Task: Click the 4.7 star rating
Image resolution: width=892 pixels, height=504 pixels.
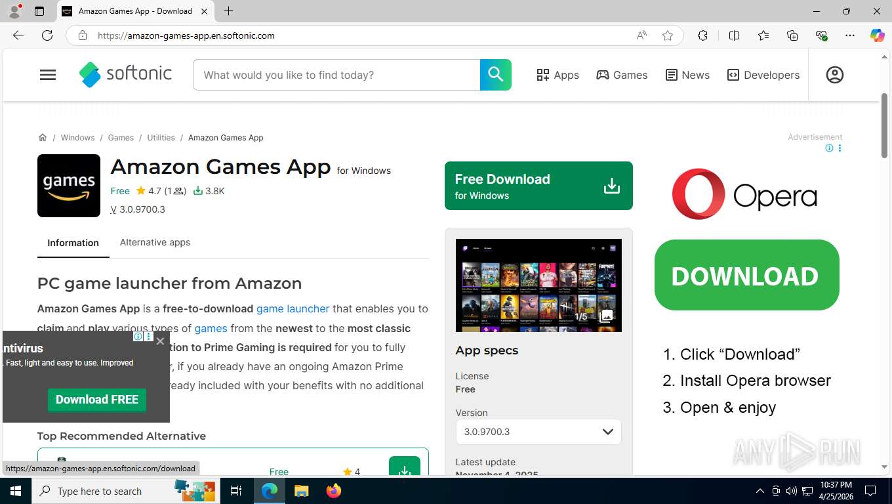Action: coord(149,191)
